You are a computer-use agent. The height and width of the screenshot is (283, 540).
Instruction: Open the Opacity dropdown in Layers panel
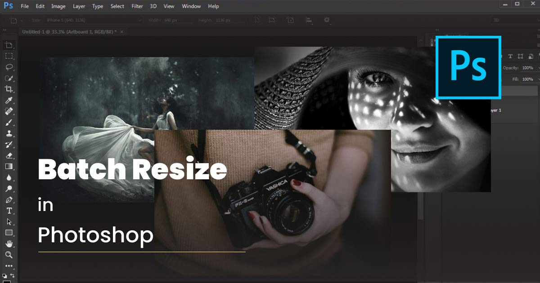538,68
